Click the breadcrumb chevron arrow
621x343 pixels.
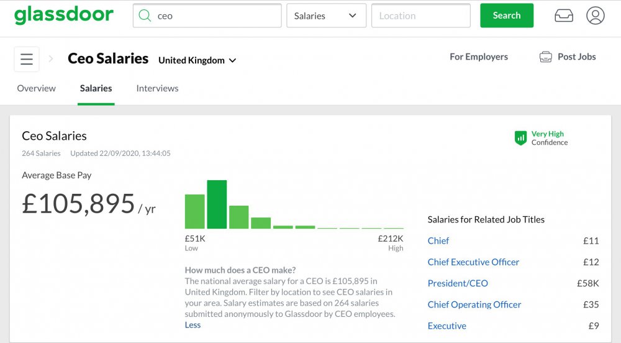[51, 59]
